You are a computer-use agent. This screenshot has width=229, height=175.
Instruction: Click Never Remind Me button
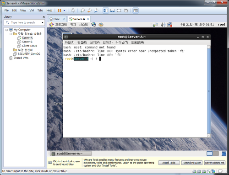(215, 163)
